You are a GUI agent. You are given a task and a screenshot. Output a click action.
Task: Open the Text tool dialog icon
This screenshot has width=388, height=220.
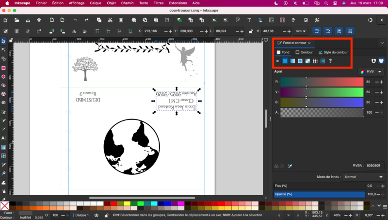pos(248,20)
